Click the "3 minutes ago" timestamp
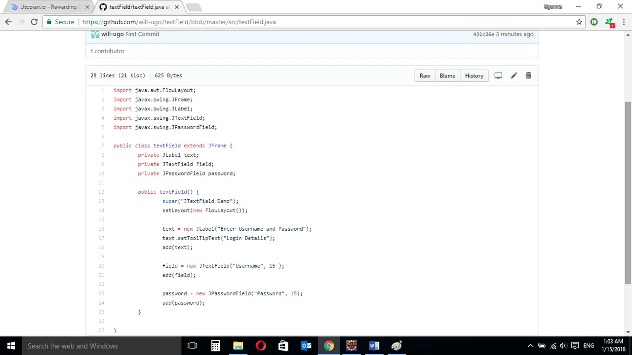The height and width of the screenshot is (355, 632). 514,34
